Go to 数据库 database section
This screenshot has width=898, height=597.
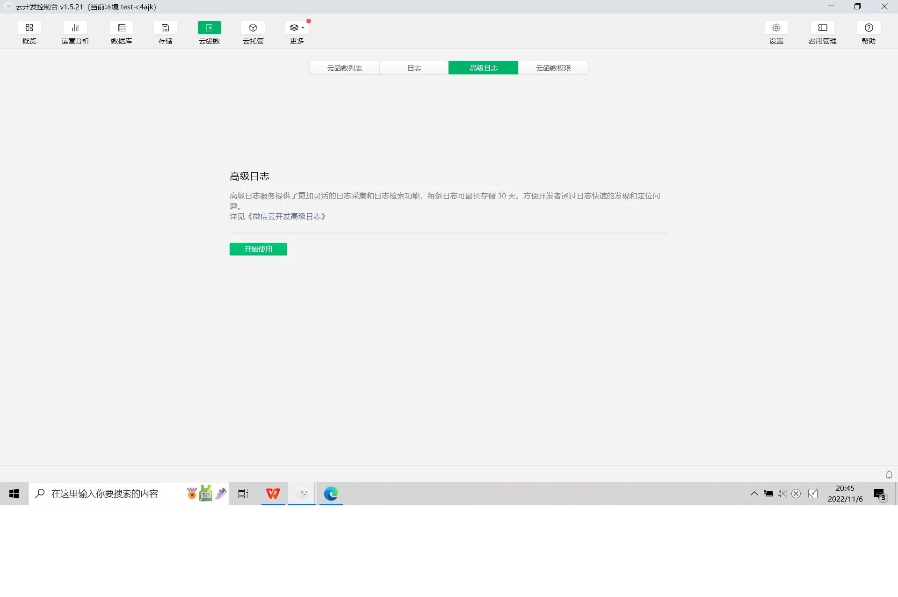[122, 28]
